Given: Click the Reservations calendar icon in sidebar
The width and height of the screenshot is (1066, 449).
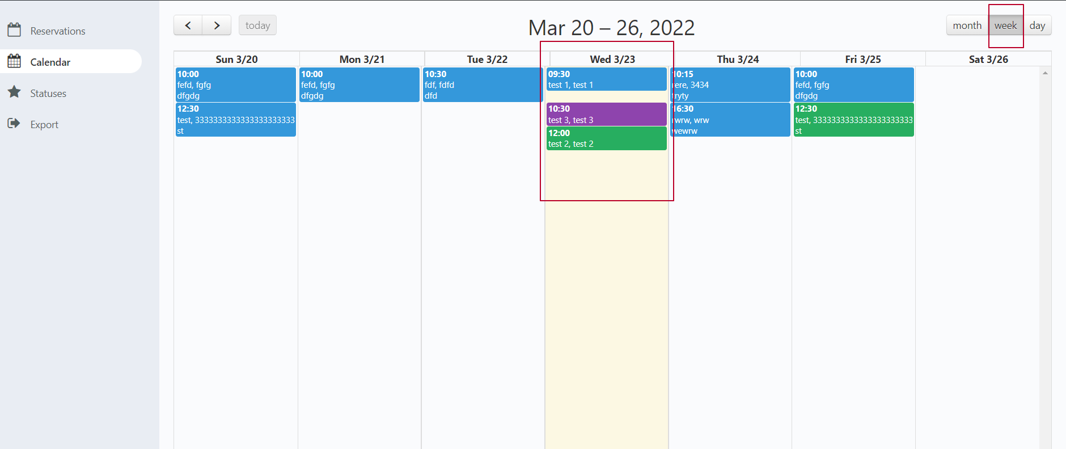Looking at the screenshot, I should point(14,30).
